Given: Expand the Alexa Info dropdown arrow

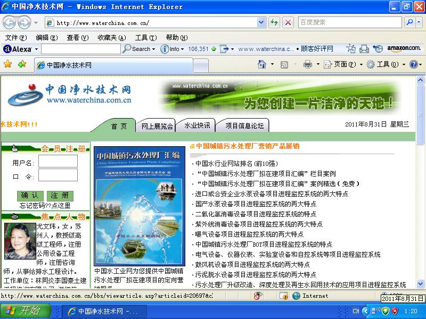Looking at the screenshot, I should (182, 49).
